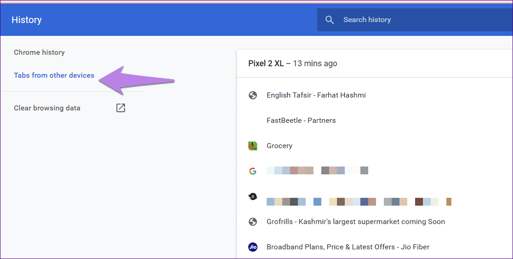Viewport: 513px width, 259px height.
Task: Click the external-link icon beside Clear browsing data
Action: [121, 108]
